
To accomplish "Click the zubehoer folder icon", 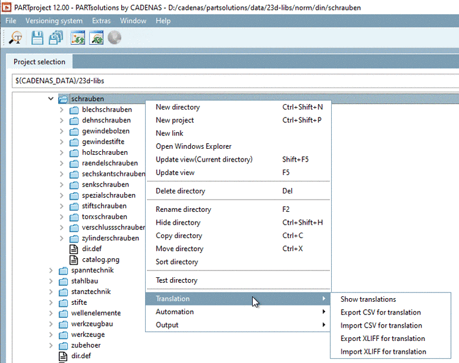I will [63, 345].
